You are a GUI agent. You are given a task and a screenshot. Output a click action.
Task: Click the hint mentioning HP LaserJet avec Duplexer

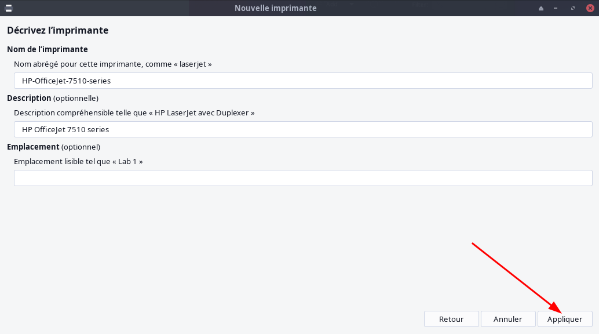coord(134,112)
